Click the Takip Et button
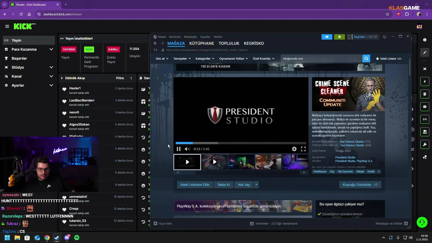 click(223, 185)
